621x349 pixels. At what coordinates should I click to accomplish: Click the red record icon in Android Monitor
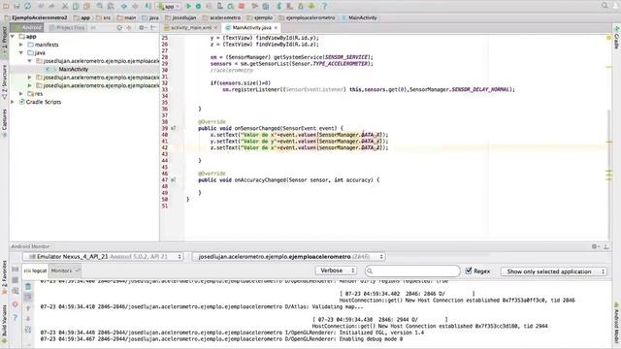tap(16, 304)
